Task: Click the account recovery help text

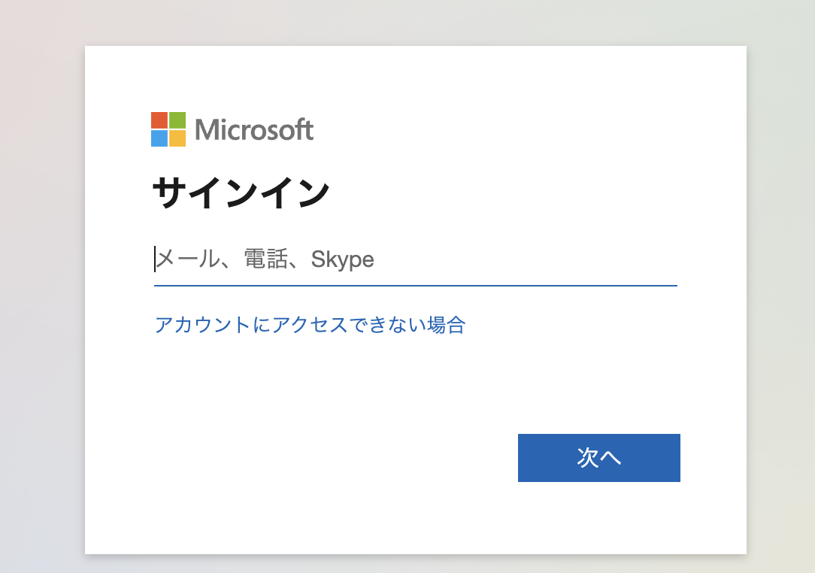Action: (310, 325)
